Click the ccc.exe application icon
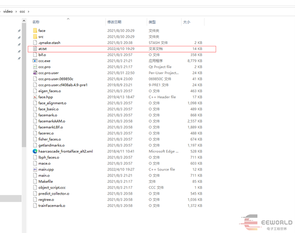Image resolution: width=295 pixels, height=233 pixels. coord(35,61)
